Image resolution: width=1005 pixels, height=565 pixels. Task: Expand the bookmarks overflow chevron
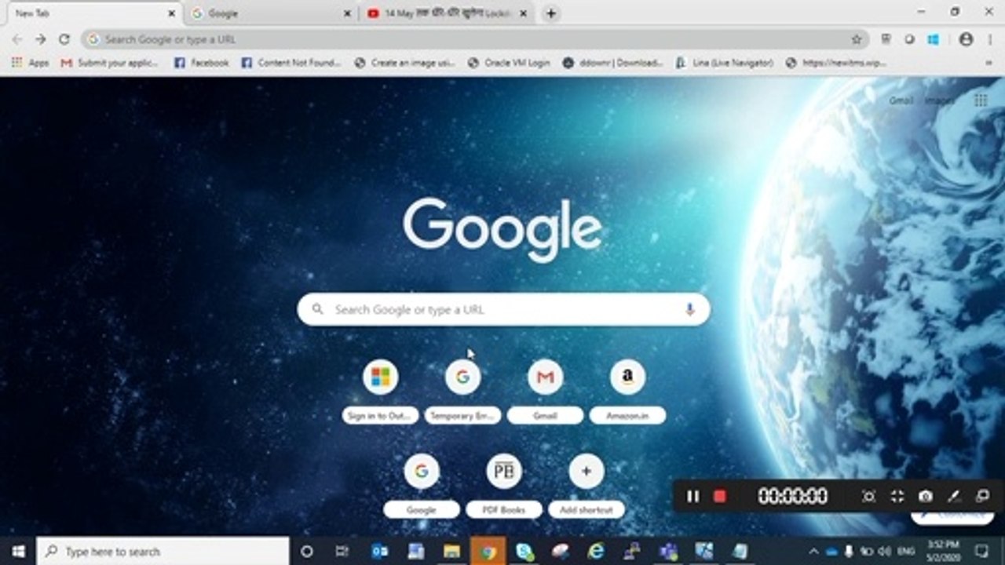[x=989, y=63]
